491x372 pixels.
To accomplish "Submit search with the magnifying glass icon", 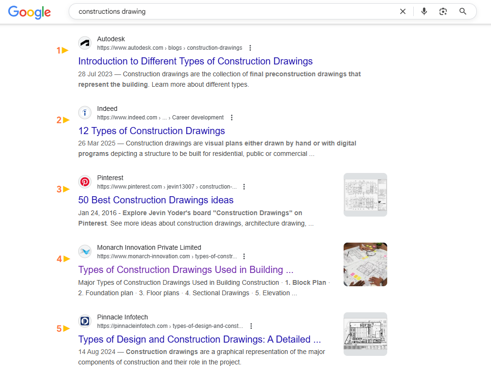I will (x=463, y=11).
